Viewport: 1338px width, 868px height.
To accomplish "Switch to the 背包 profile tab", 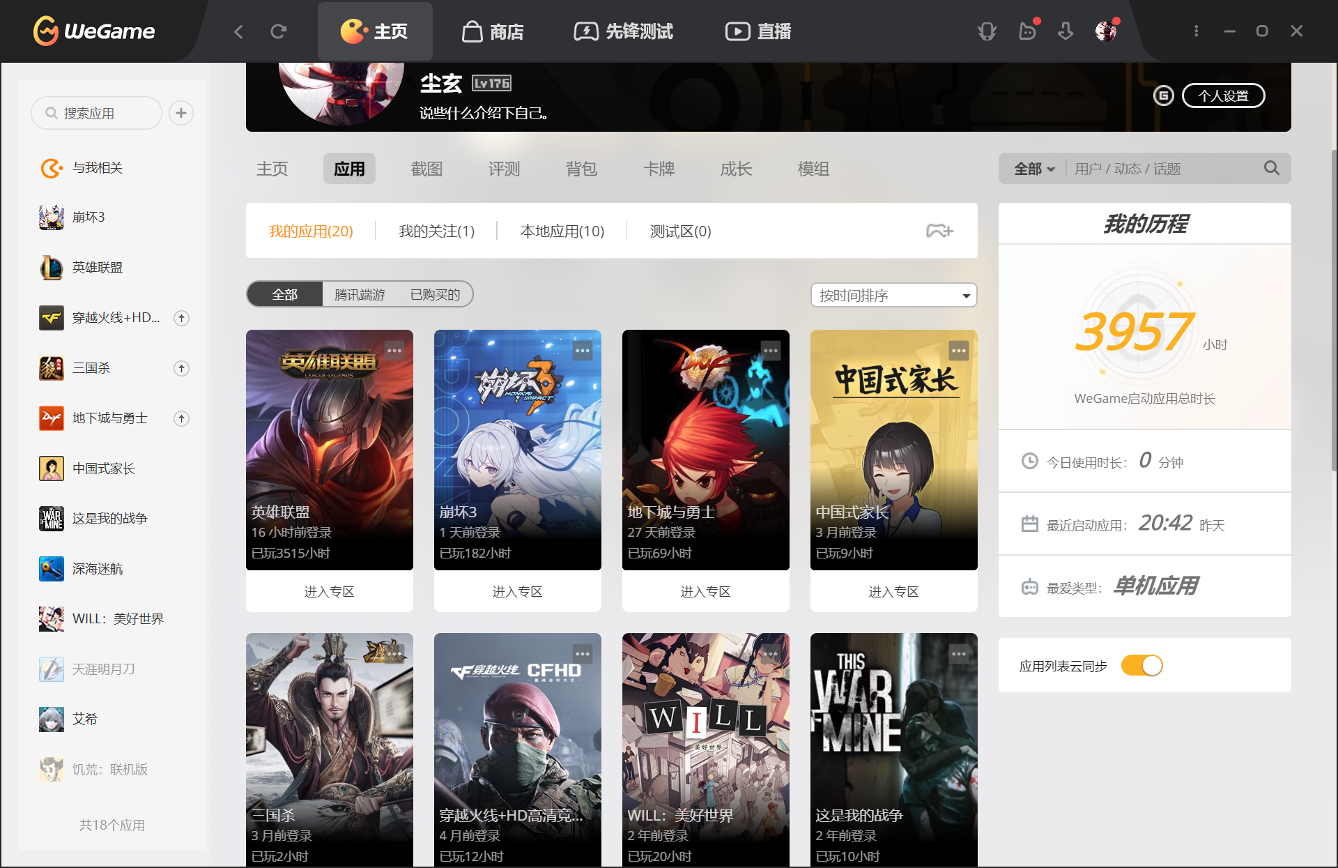I will point(581,169).
